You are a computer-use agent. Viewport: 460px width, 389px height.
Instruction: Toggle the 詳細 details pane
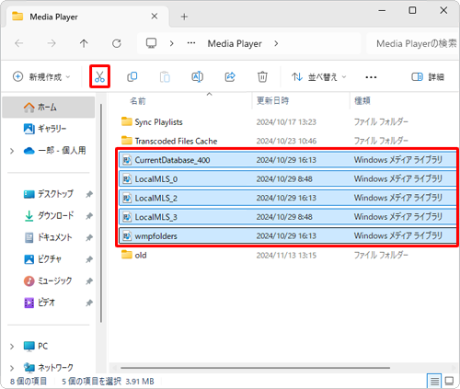(428, 76)
